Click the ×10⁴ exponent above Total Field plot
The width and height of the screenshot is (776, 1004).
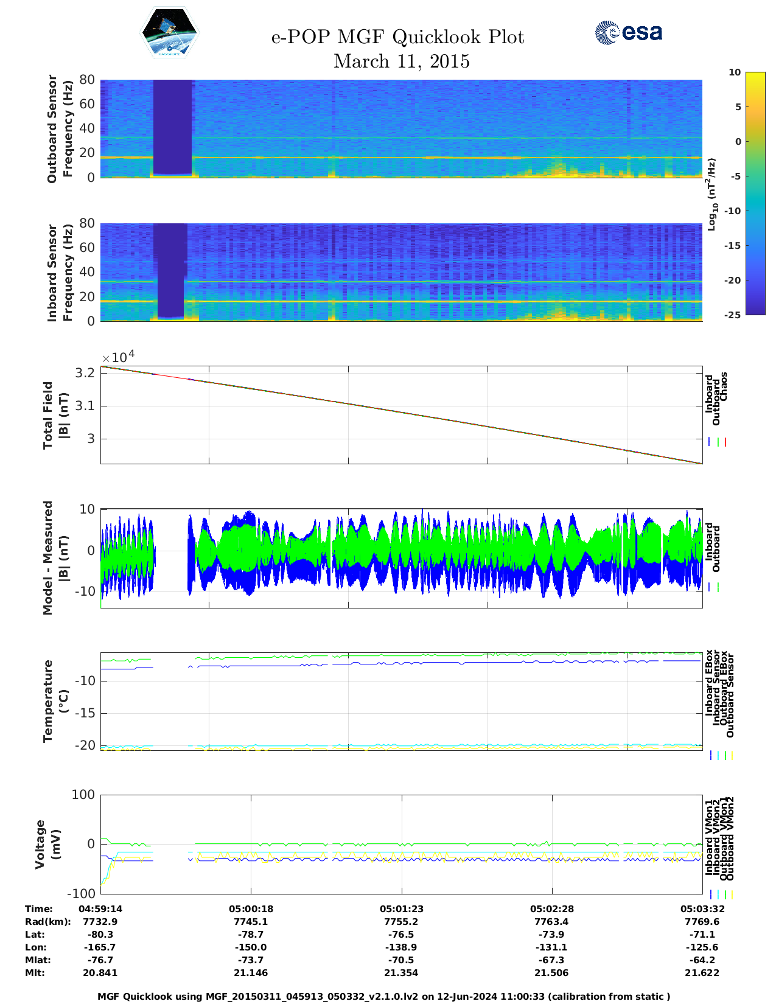118,357
